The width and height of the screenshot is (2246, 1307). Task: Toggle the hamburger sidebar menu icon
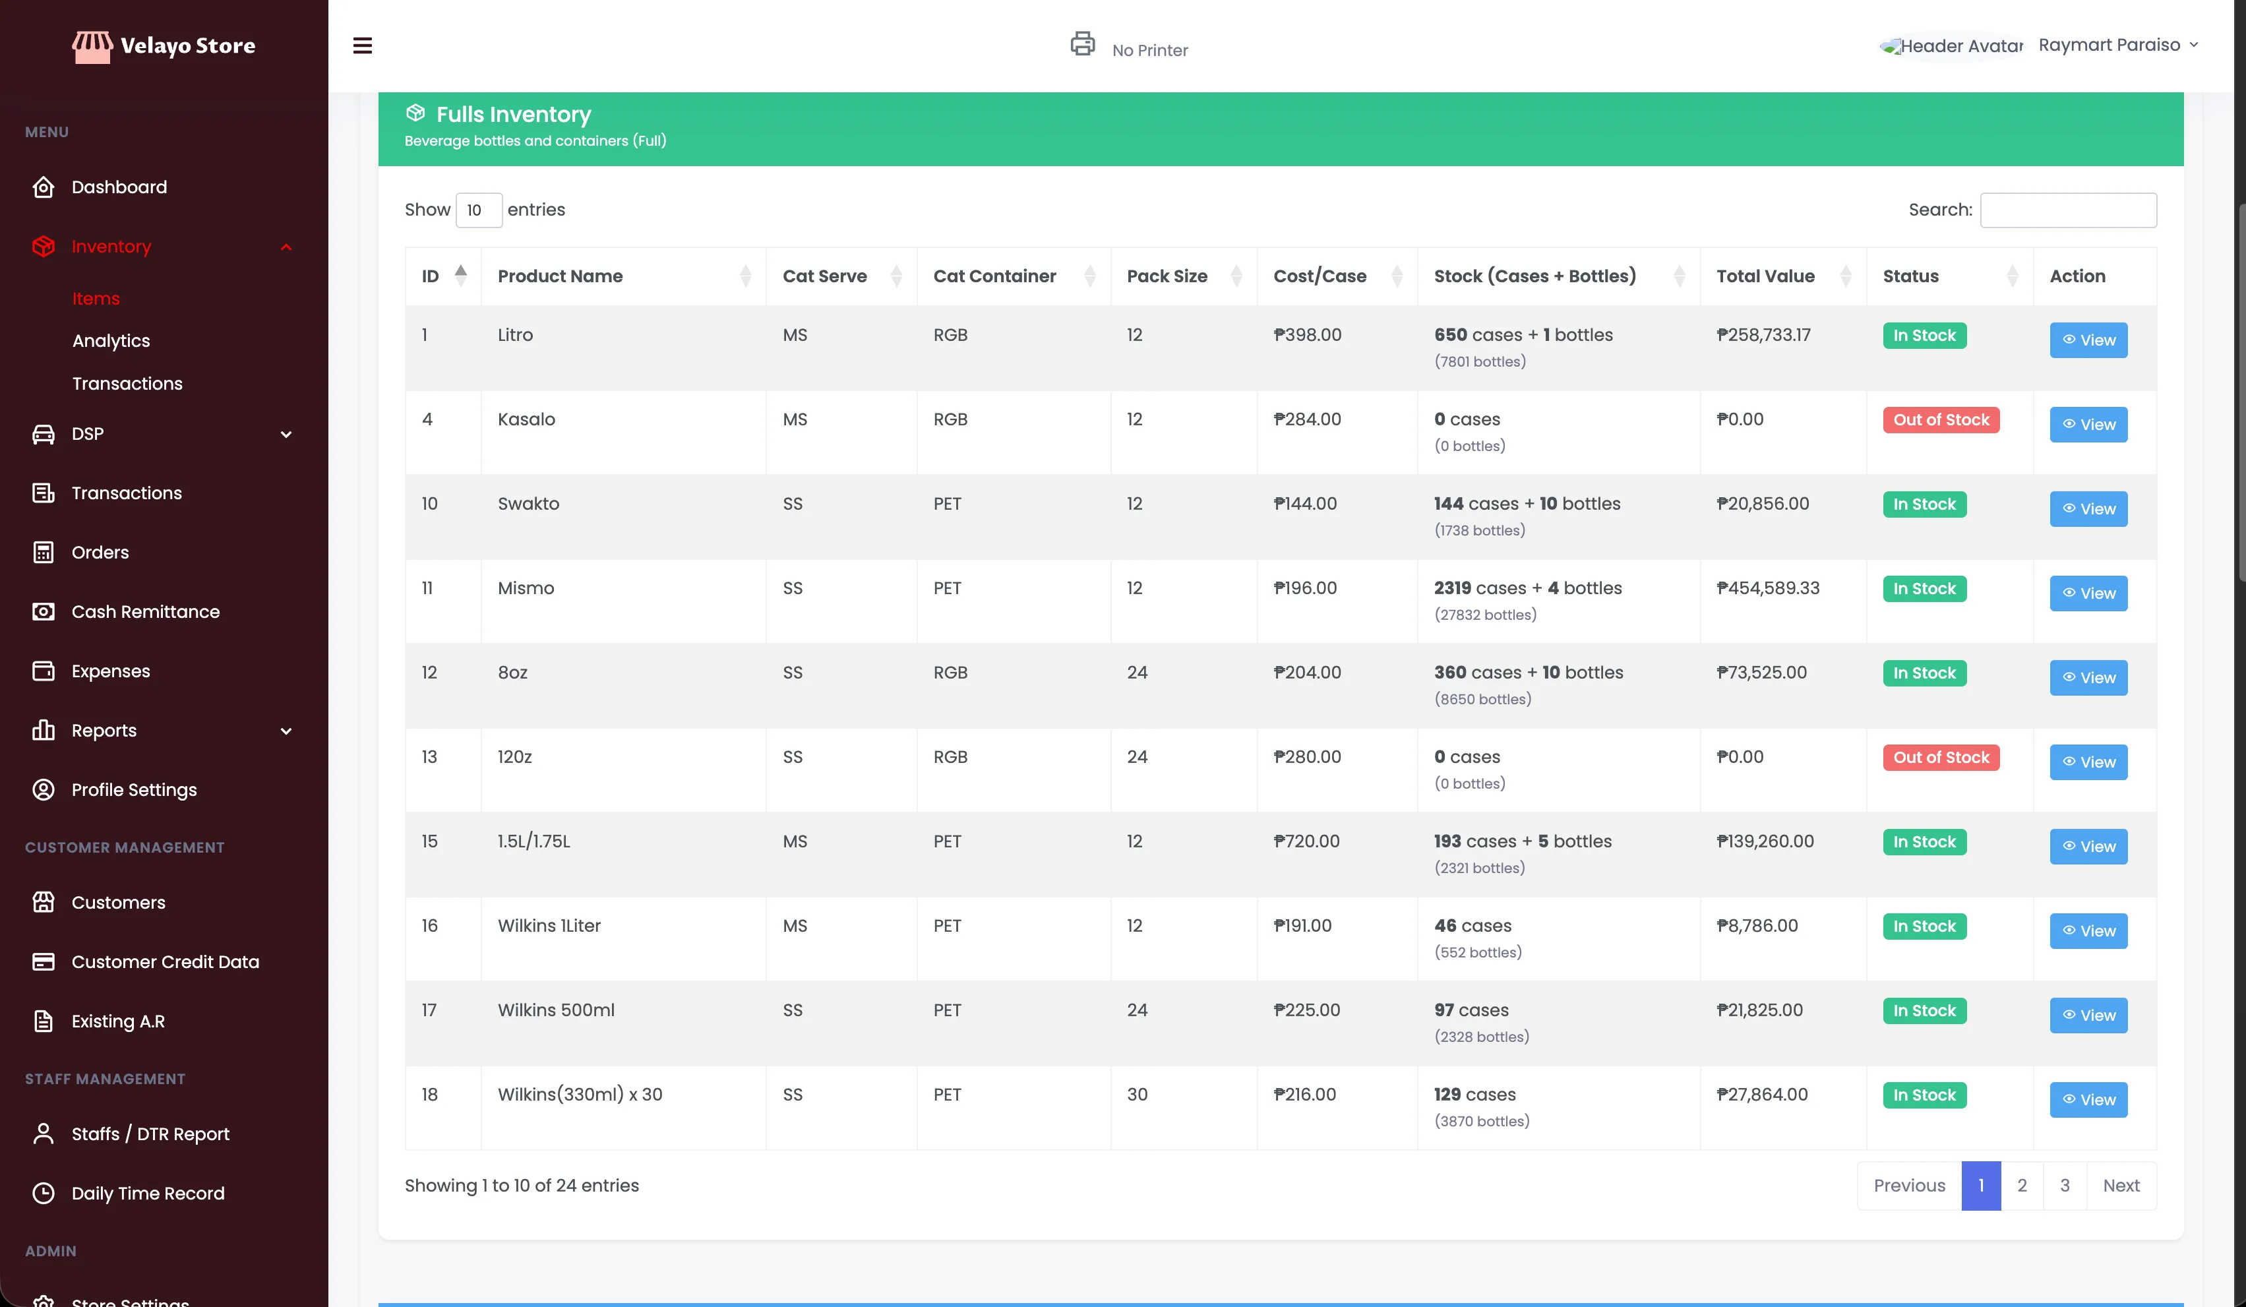362,46
